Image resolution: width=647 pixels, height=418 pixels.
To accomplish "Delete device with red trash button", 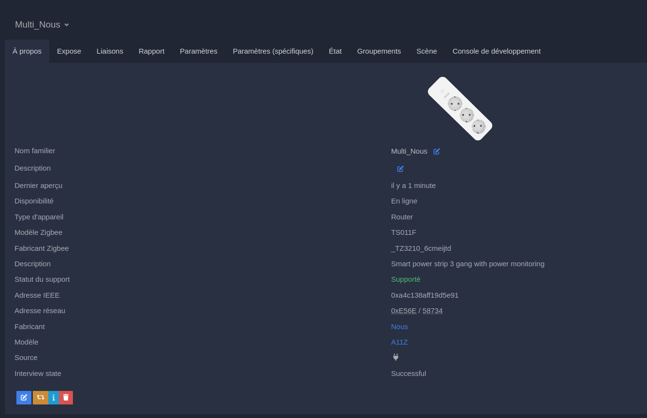I will (x=66, y=398).
